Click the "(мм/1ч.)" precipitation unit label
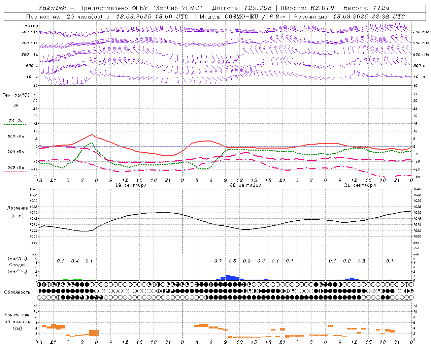Viewport: 431px width, 345px height. point(17,271)
